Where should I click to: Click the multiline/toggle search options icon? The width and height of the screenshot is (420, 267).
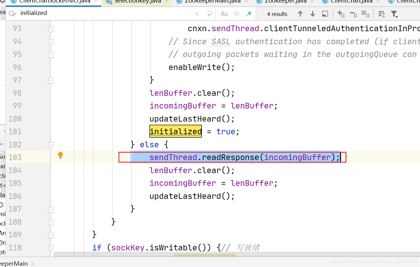(x=381, y=14)
